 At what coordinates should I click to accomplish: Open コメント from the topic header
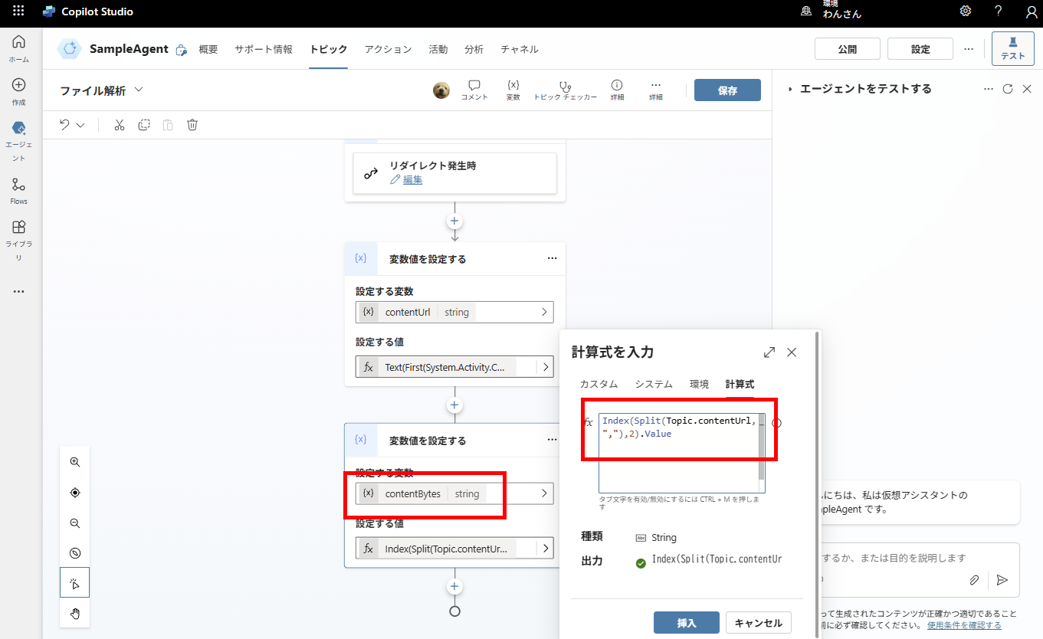474,88
